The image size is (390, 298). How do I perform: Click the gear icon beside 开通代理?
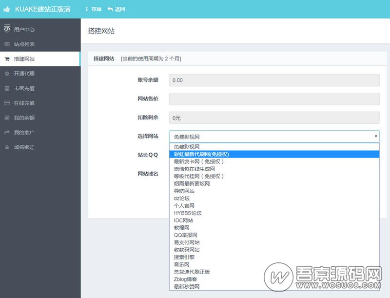[7, 73]
